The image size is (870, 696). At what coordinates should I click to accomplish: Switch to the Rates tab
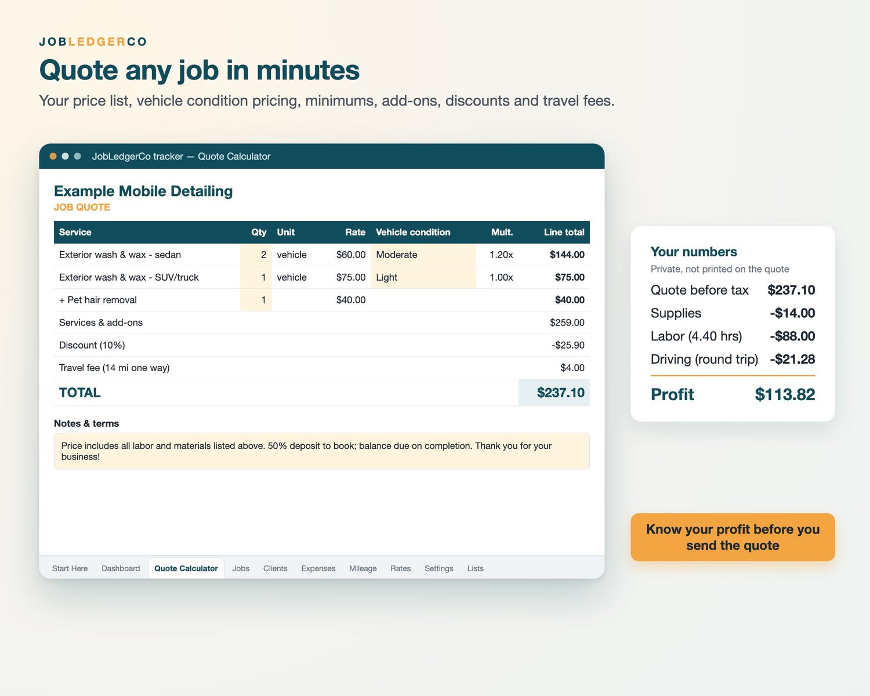coord(400,568)
